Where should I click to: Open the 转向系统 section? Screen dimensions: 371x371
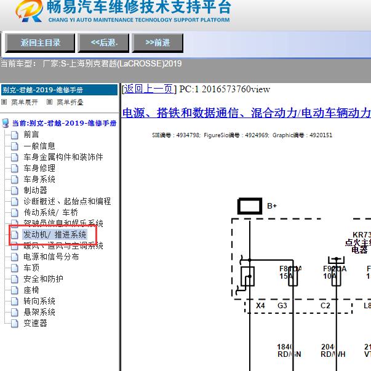(x=39, y=301)
